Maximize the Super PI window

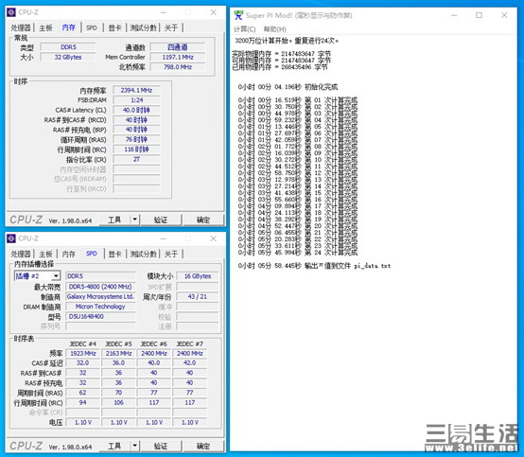tap(479, 15)
